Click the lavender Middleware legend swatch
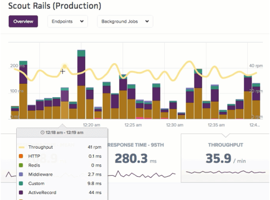The height and width of the screenshot is (200, 270). (x=21, y=174)
